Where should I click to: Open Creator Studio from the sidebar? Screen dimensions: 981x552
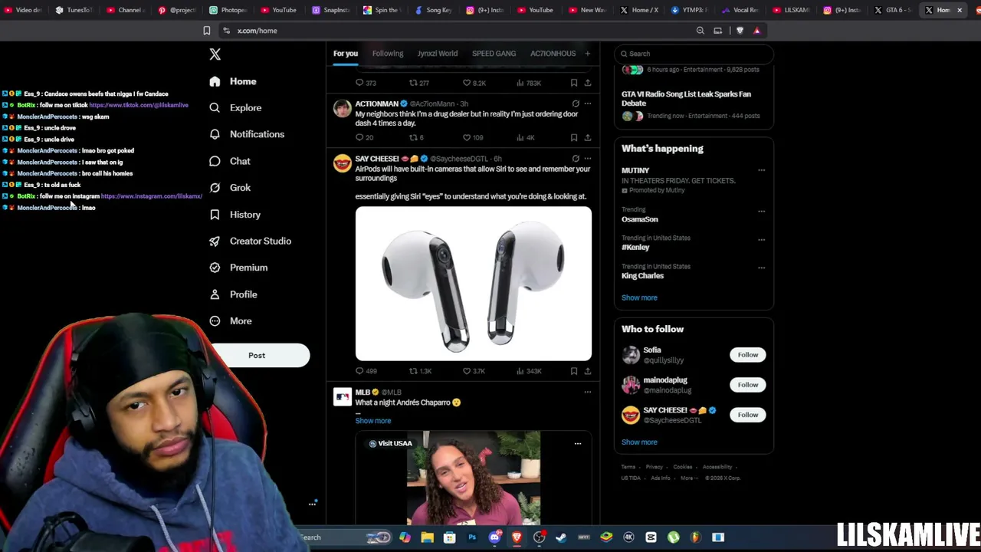[x=250, y=241]
